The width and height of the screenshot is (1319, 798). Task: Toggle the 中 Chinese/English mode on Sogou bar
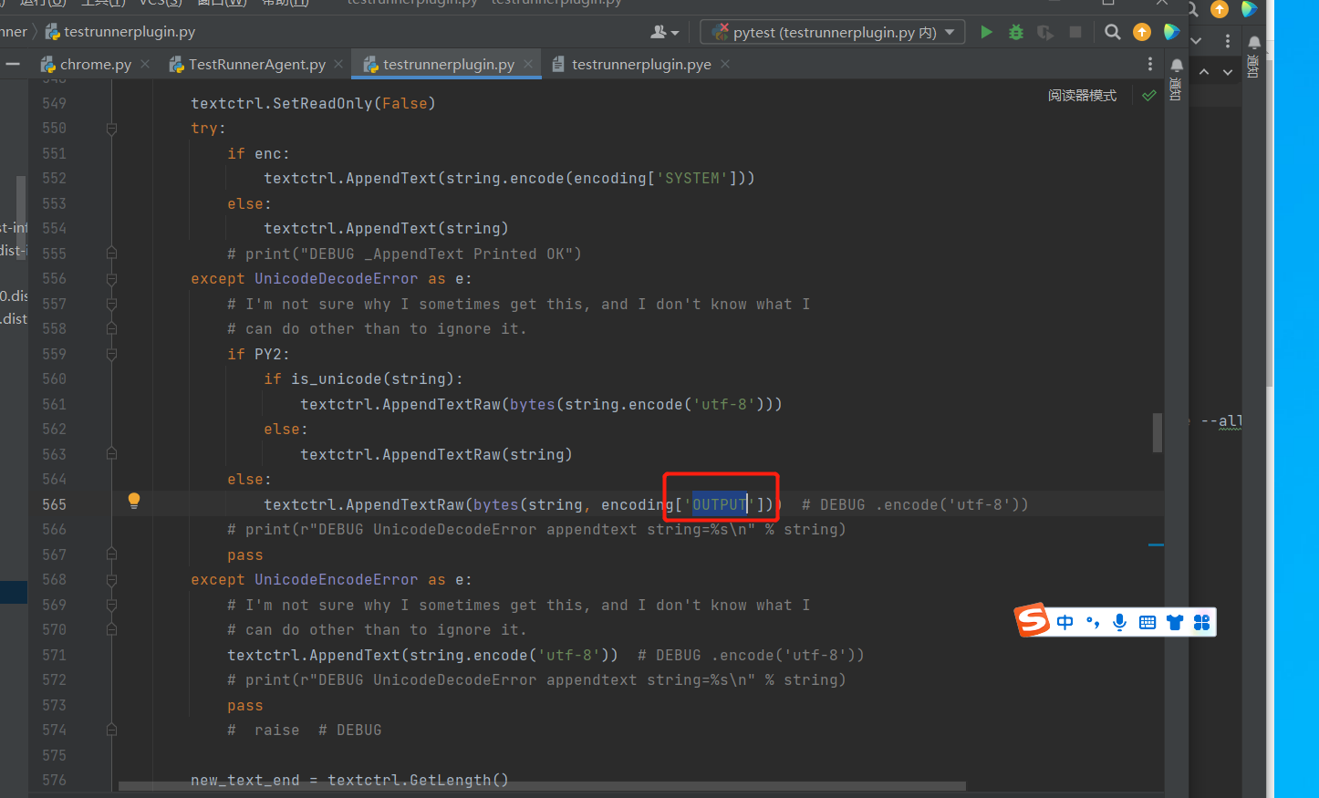coord(1065,622)
